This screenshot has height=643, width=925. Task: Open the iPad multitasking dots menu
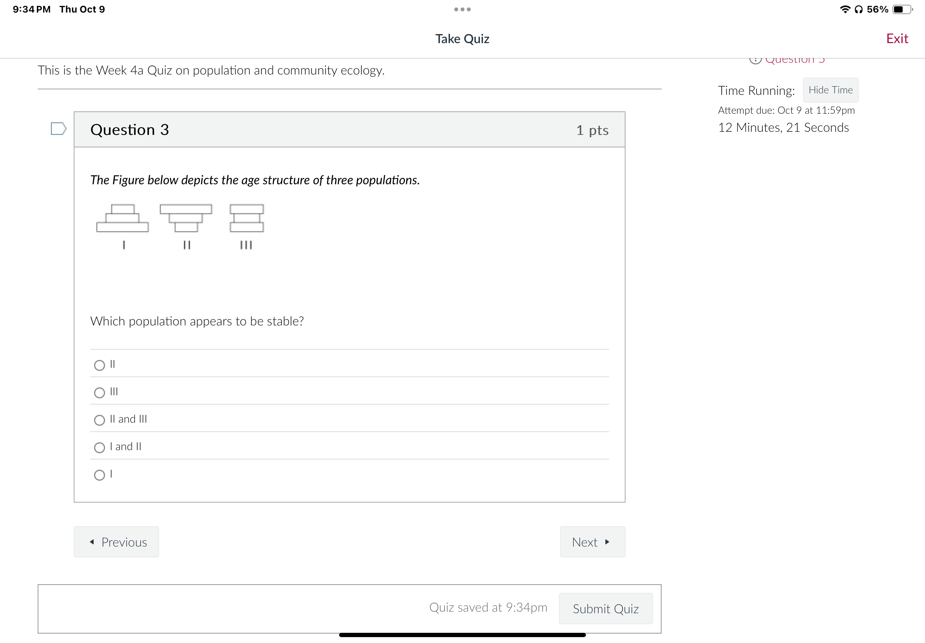coord(462,9)
